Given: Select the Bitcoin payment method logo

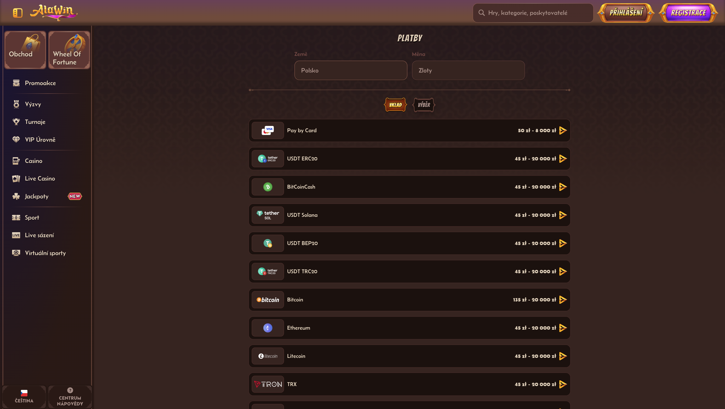Looking at the screenshot, I should (268, 300).
